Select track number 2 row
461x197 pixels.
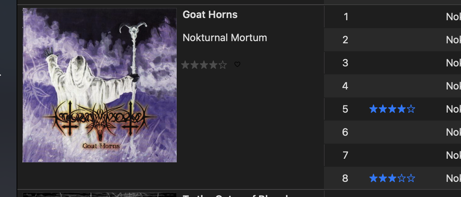pos(392,40)
